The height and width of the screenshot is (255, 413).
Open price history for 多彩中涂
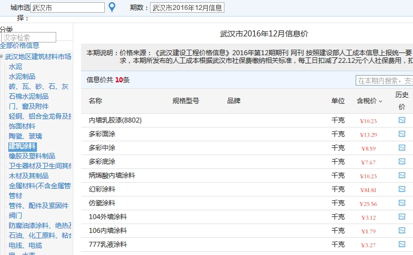click(401, 148)
